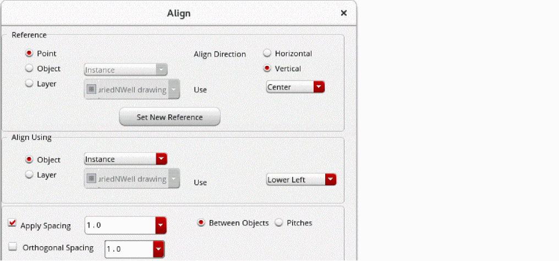This screenshot has height=261, width=559.
Task: Select Object under Align Using
Action: 29,160
